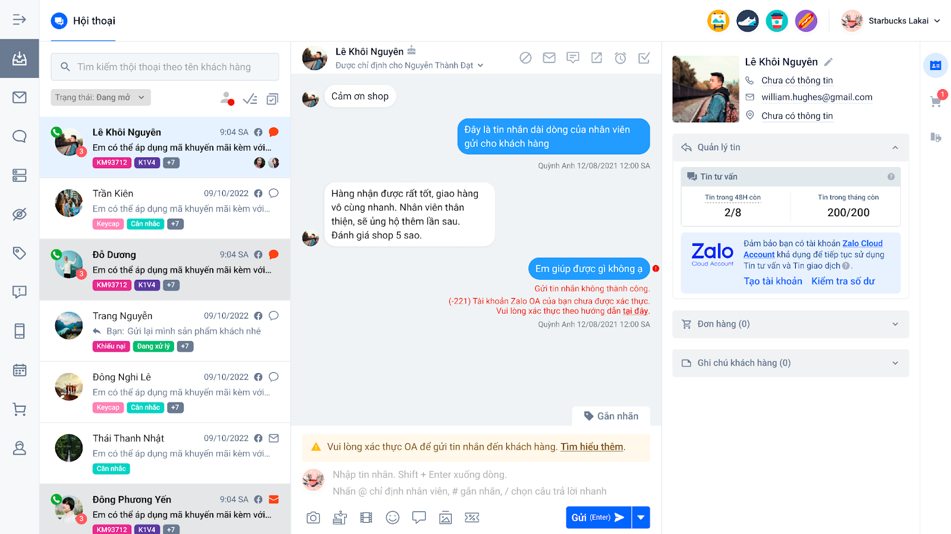951x534 pixels.
Task: Click the Tạo tài khoản link
Action: [x=773, y=281]
